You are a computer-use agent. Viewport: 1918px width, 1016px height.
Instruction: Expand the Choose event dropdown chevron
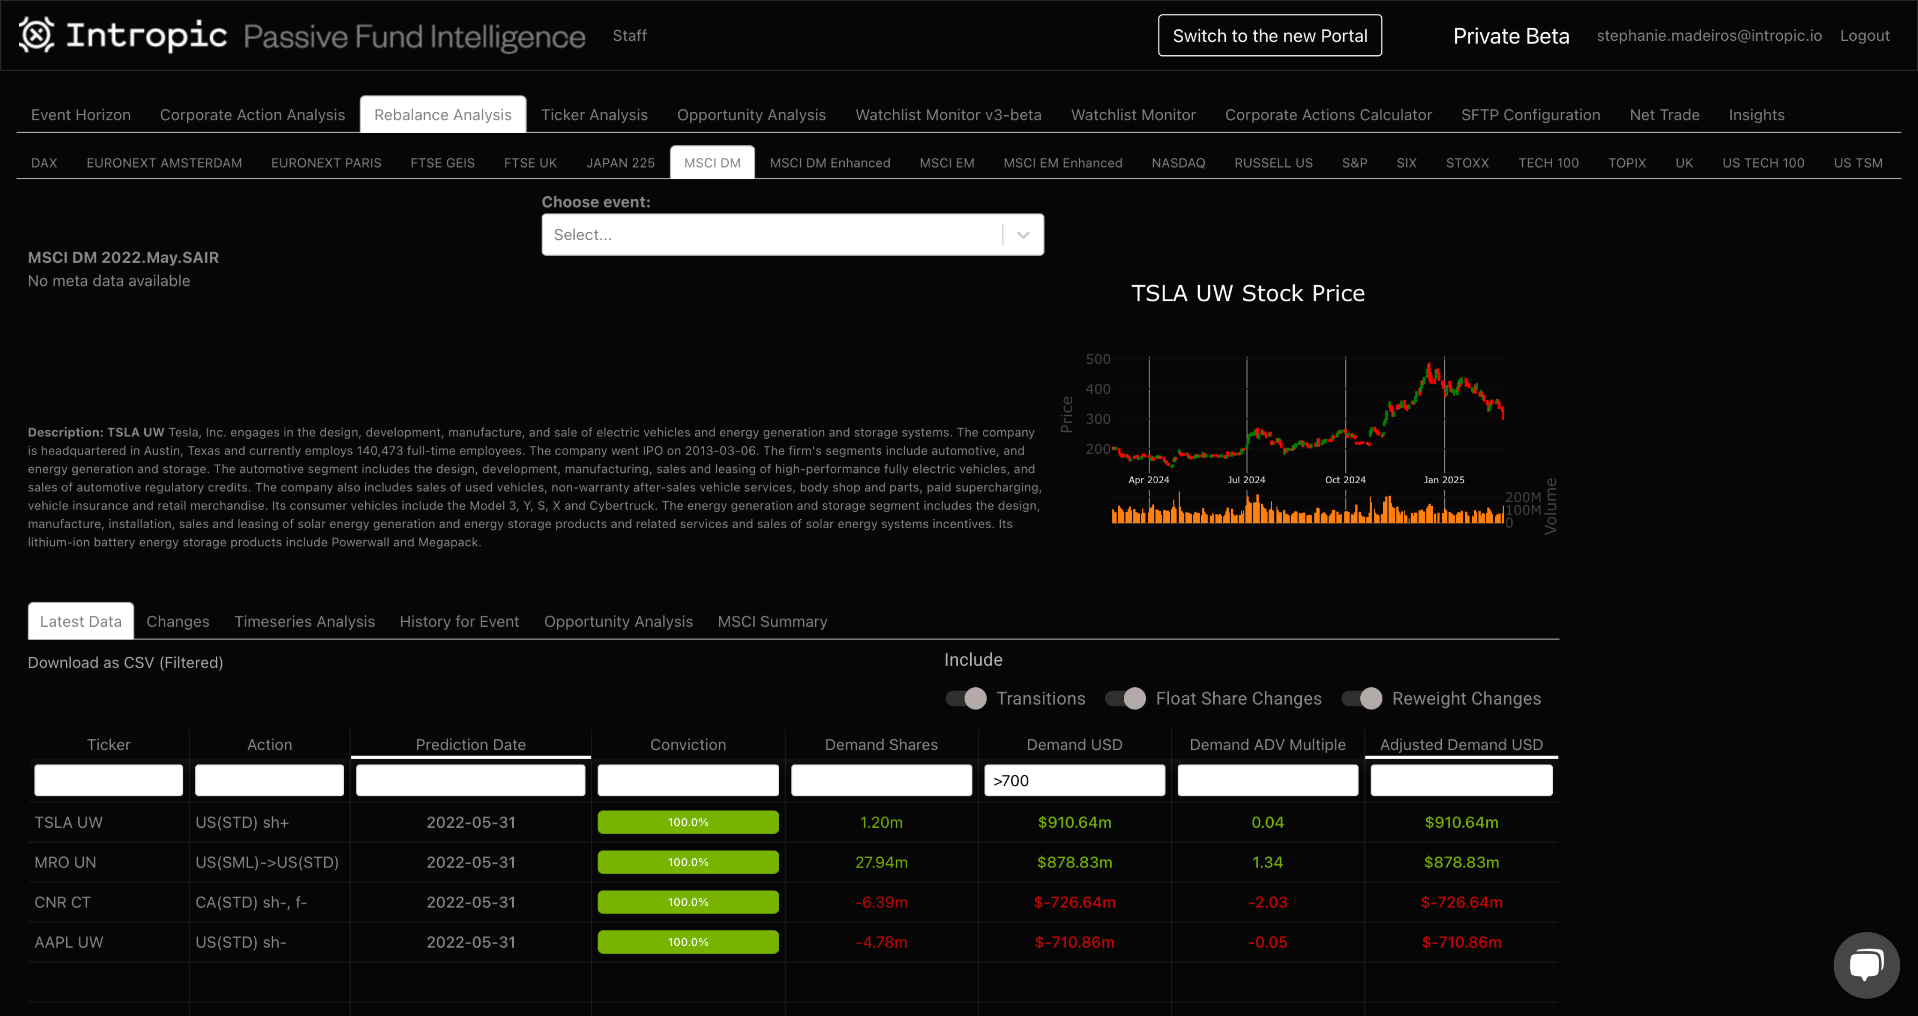(x=1023, y=235)
